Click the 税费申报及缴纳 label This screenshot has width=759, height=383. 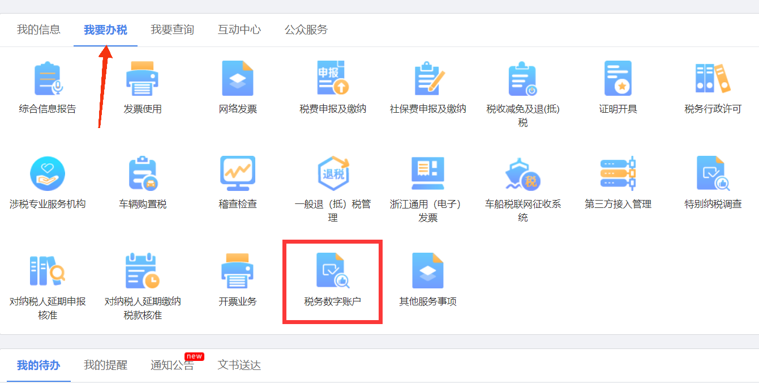click(x=333, y=109)
